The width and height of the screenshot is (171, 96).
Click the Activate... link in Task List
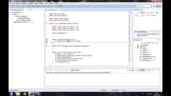(154, 15)
